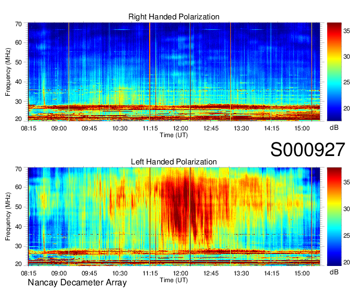356x289 pixels.
Task: Click the 14:15 tick of the Left Handed plot
Action: (x=272, y=273)
